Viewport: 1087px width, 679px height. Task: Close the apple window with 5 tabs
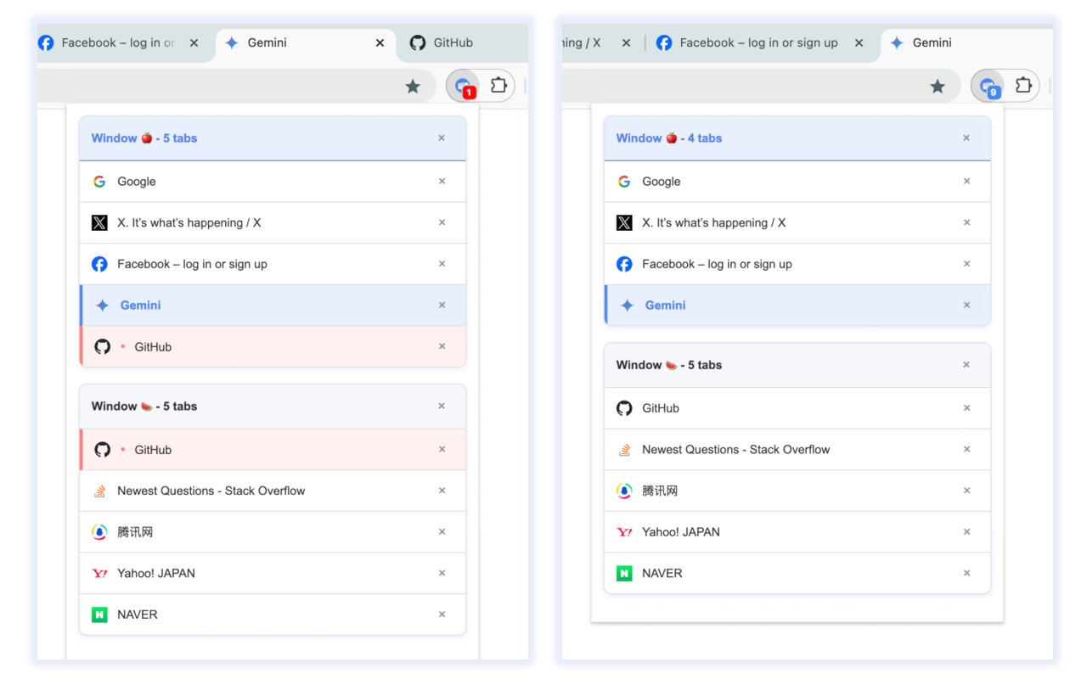tap(442, 137)
